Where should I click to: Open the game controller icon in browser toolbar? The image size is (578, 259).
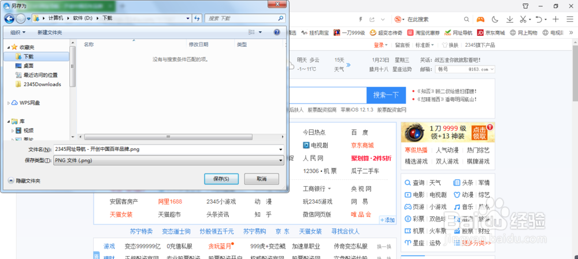tap(480, 19)
